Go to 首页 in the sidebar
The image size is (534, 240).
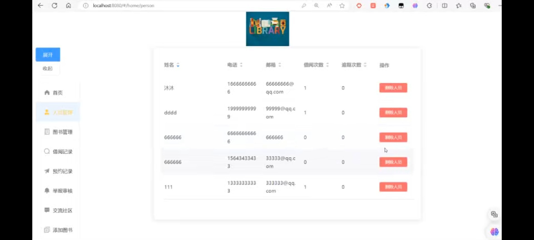[58, 93]
